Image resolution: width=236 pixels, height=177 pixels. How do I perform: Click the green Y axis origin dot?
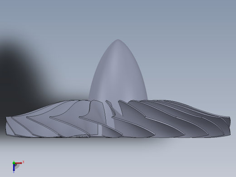point(14,163)
